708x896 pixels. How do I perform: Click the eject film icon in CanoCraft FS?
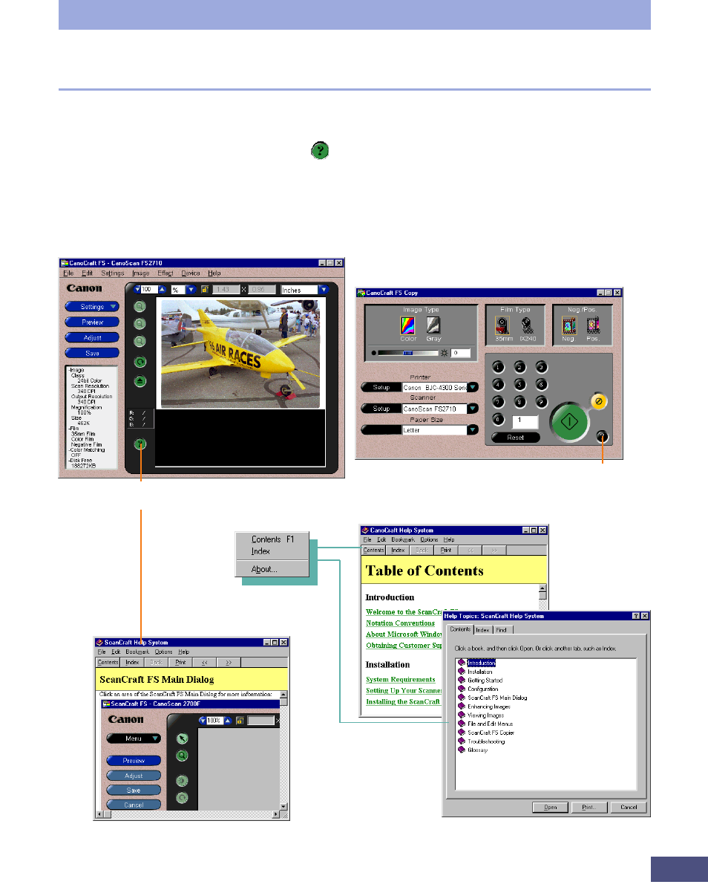[x=140, y=381]
